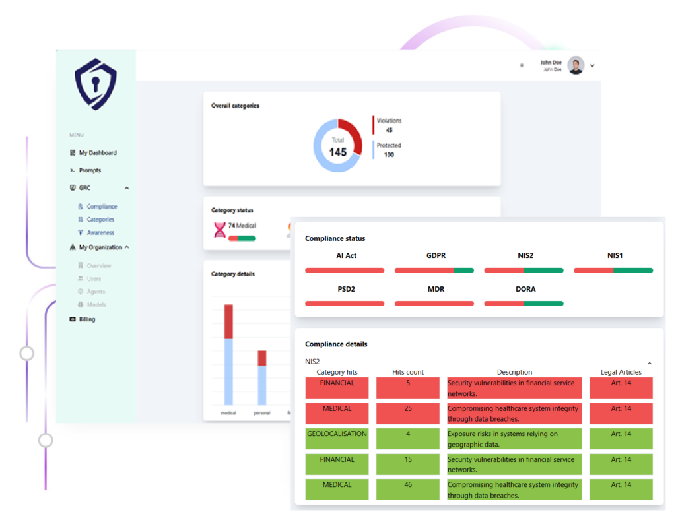Collapse the NIS2 compliance details row
Screen dimensions: 676x516
point(650,363)
